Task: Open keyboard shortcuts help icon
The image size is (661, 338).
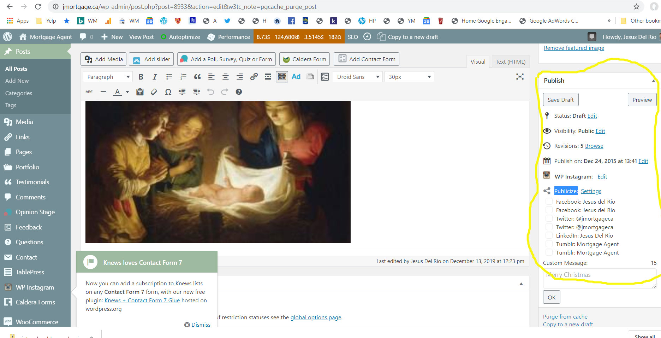Action: pyautogui.click(x=239, y=92)
